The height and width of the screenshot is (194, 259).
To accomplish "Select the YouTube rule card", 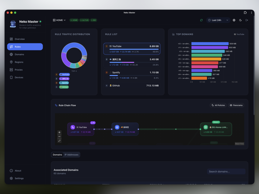I will [x=132, y=49].
